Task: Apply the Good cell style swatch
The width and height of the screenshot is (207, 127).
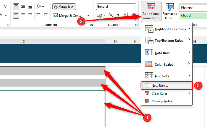Action: click(193, 16)
